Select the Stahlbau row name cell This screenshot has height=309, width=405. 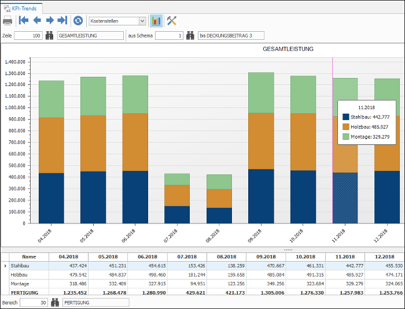coord(29,266)
